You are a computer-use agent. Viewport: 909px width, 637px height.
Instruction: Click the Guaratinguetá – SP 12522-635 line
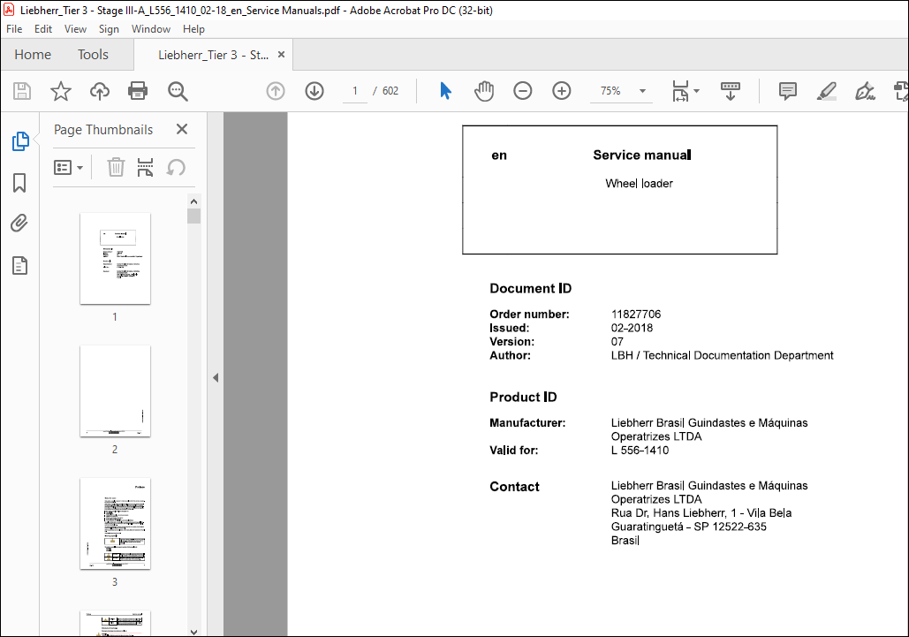click(x=689, y=527)
